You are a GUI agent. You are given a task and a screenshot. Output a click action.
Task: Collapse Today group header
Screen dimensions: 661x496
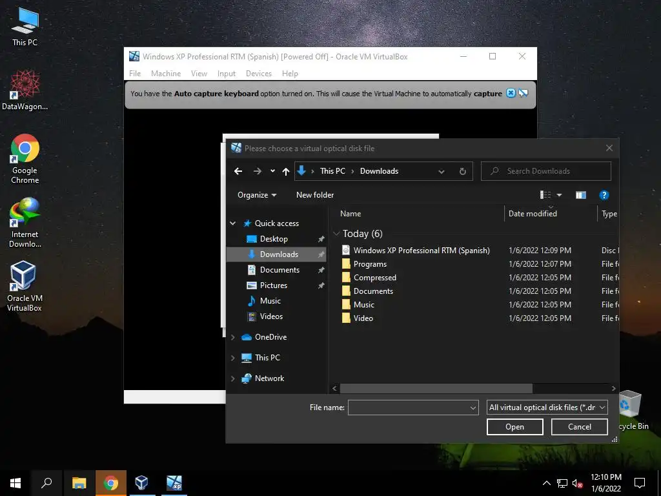point(336,234)
